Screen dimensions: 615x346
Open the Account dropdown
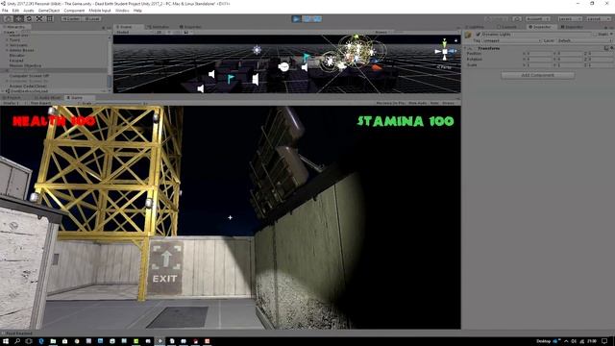[537, 19]
